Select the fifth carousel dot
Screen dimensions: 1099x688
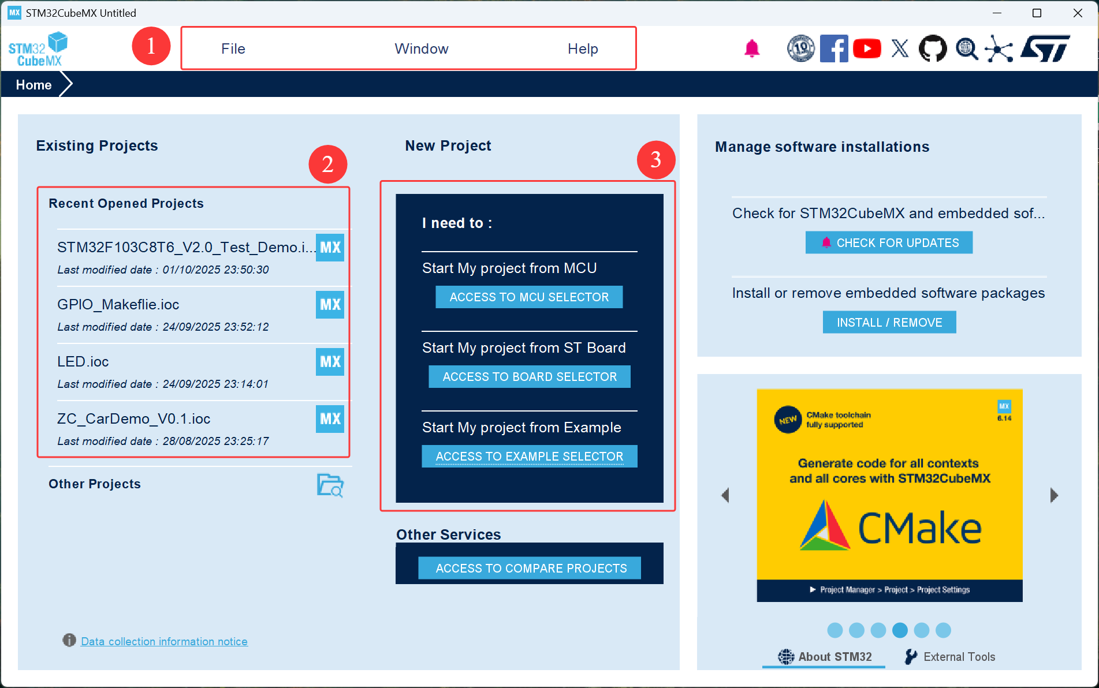click(922, 630)
